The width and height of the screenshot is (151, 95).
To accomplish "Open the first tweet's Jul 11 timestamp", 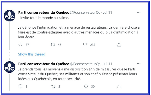I will (x=107, y=13).
